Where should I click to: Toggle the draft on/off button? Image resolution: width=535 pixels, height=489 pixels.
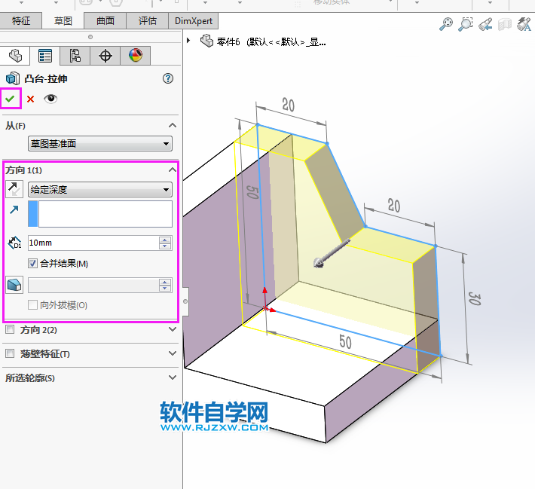[14, 285]
